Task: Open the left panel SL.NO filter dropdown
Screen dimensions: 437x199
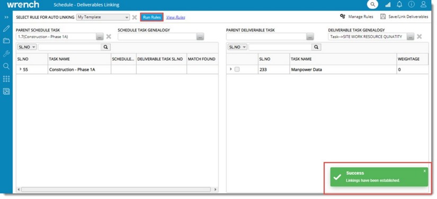Action: [27, 47]
